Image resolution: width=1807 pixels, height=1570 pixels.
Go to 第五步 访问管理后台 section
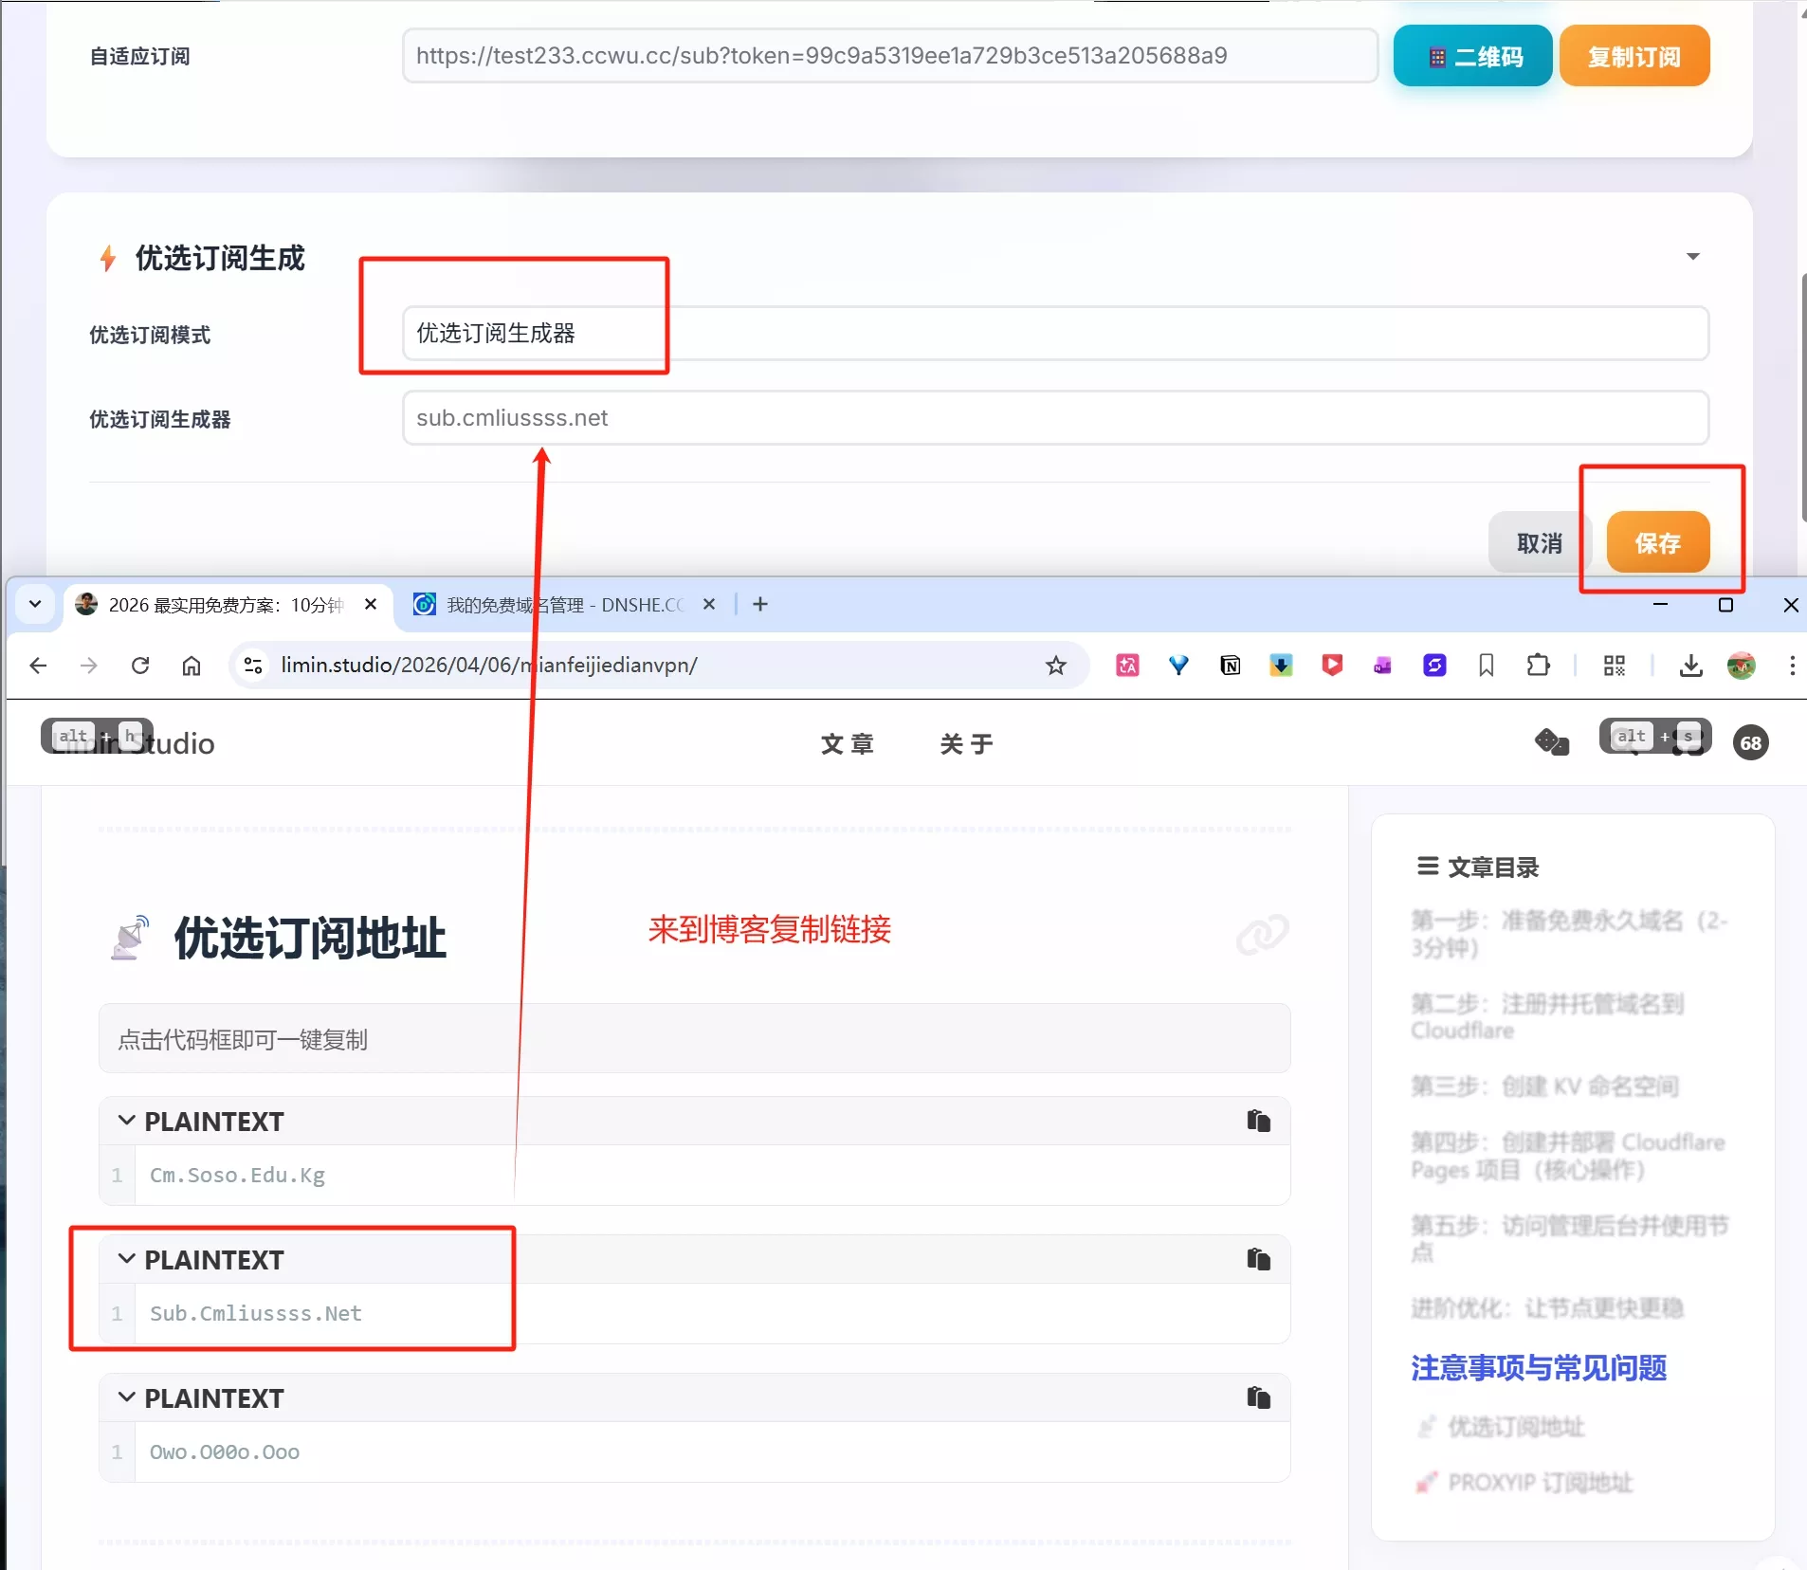pyautogui.click(x=1570, y=1239)
